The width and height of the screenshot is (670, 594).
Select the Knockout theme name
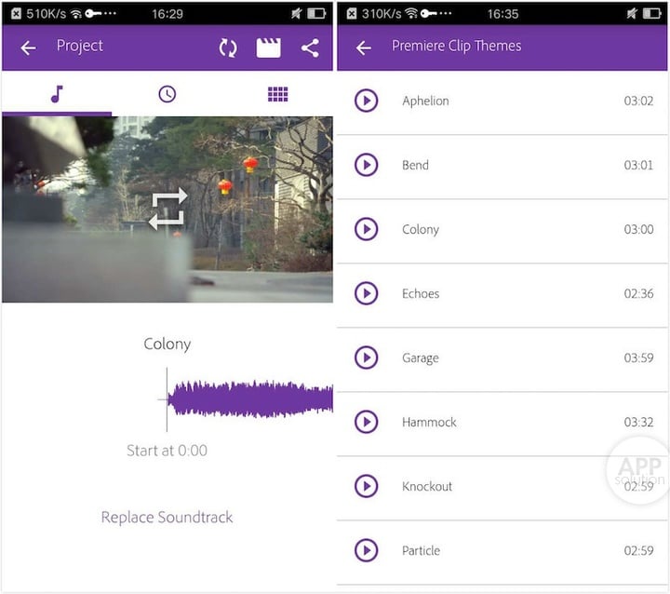(427, 486)
